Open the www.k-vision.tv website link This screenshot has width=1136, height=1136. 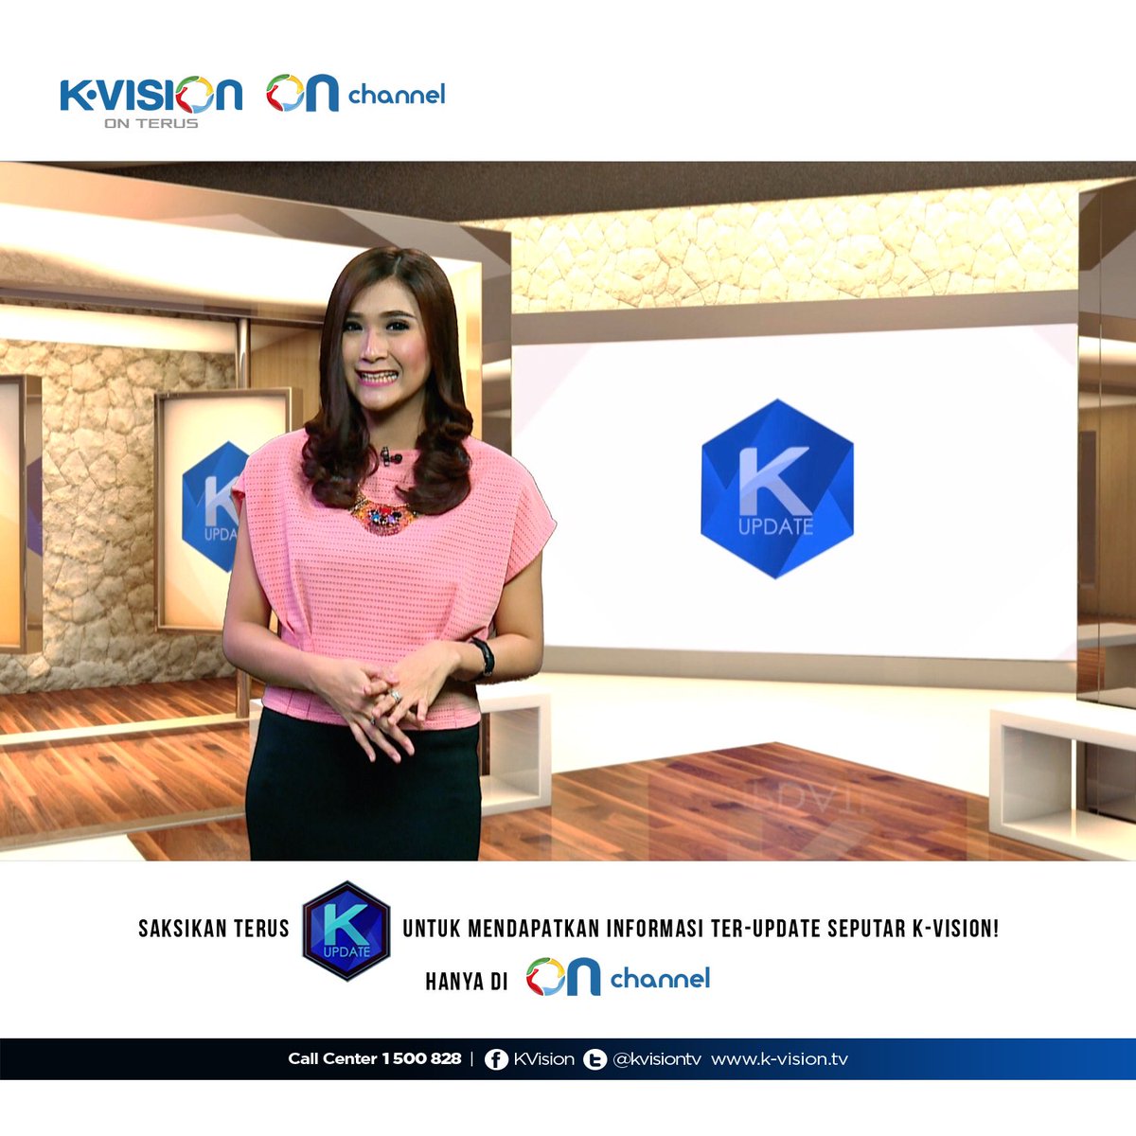779,1059
